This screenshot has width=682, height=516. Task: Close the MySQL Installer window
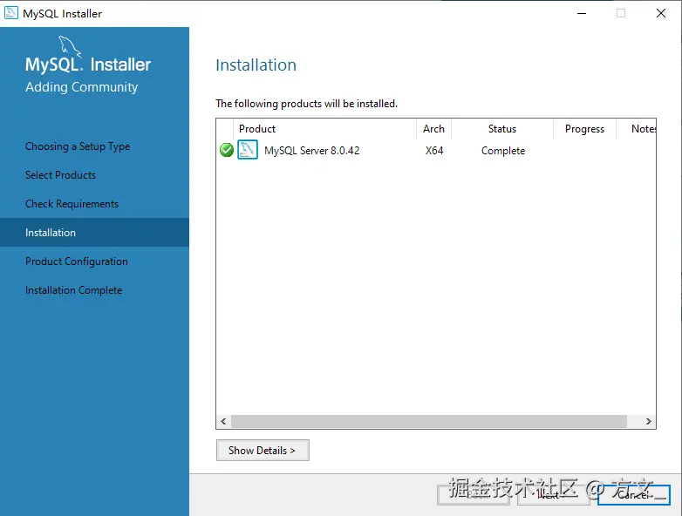click(x=661, y=13)
